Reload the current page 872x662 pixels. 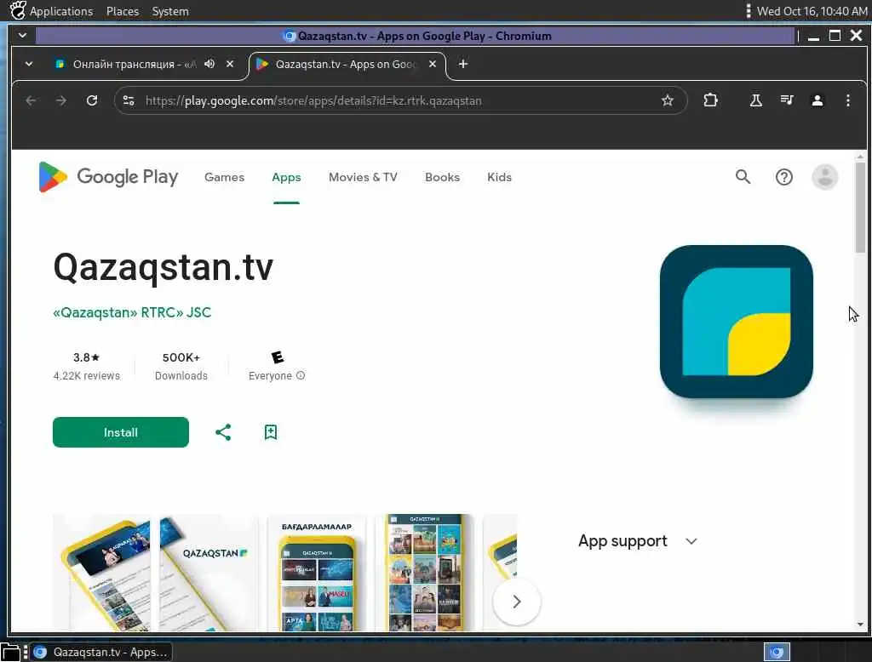[92, 100]
